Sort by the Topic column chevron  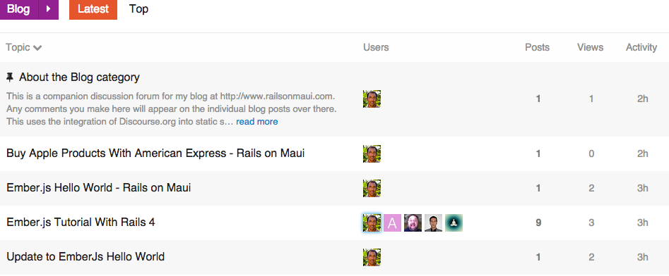[37, 48]
